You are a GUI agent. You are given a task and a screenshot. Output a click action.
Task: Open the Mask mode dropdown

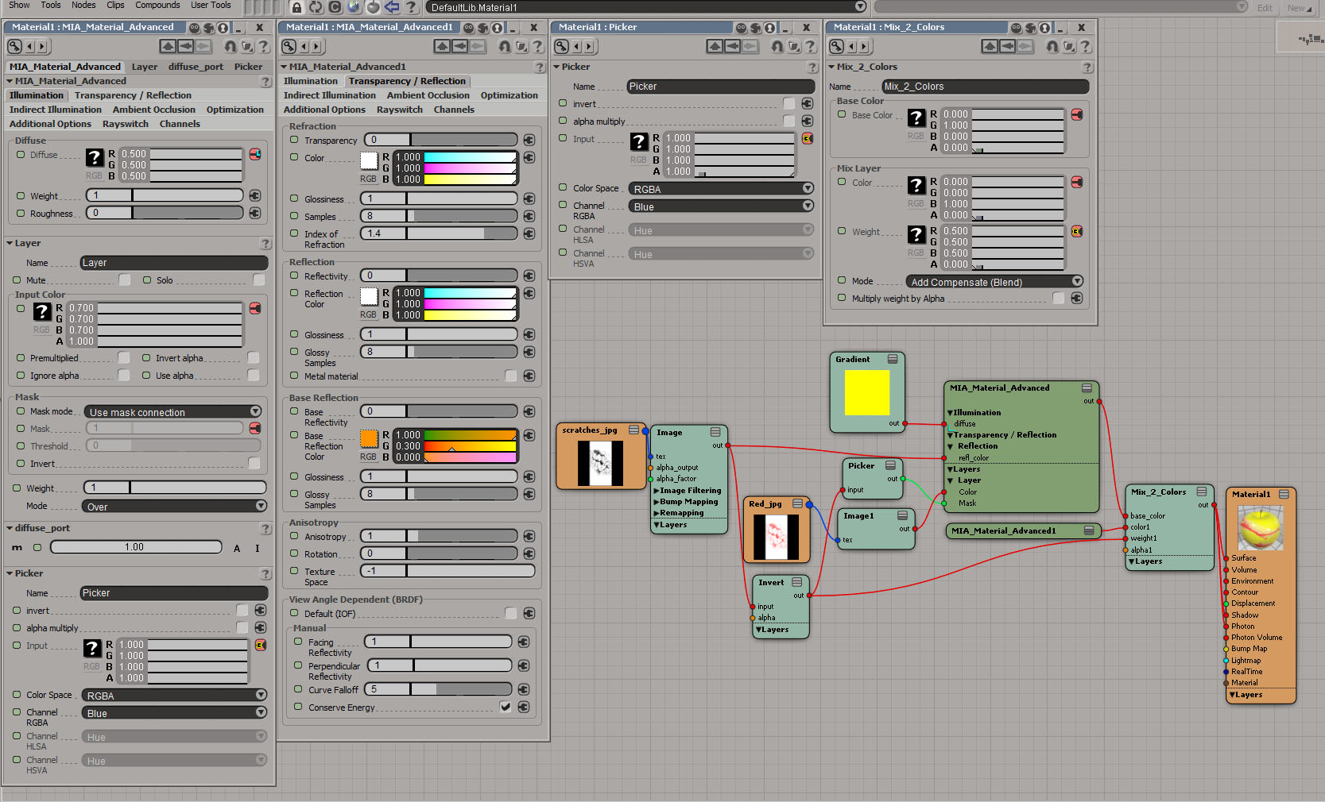174,412
